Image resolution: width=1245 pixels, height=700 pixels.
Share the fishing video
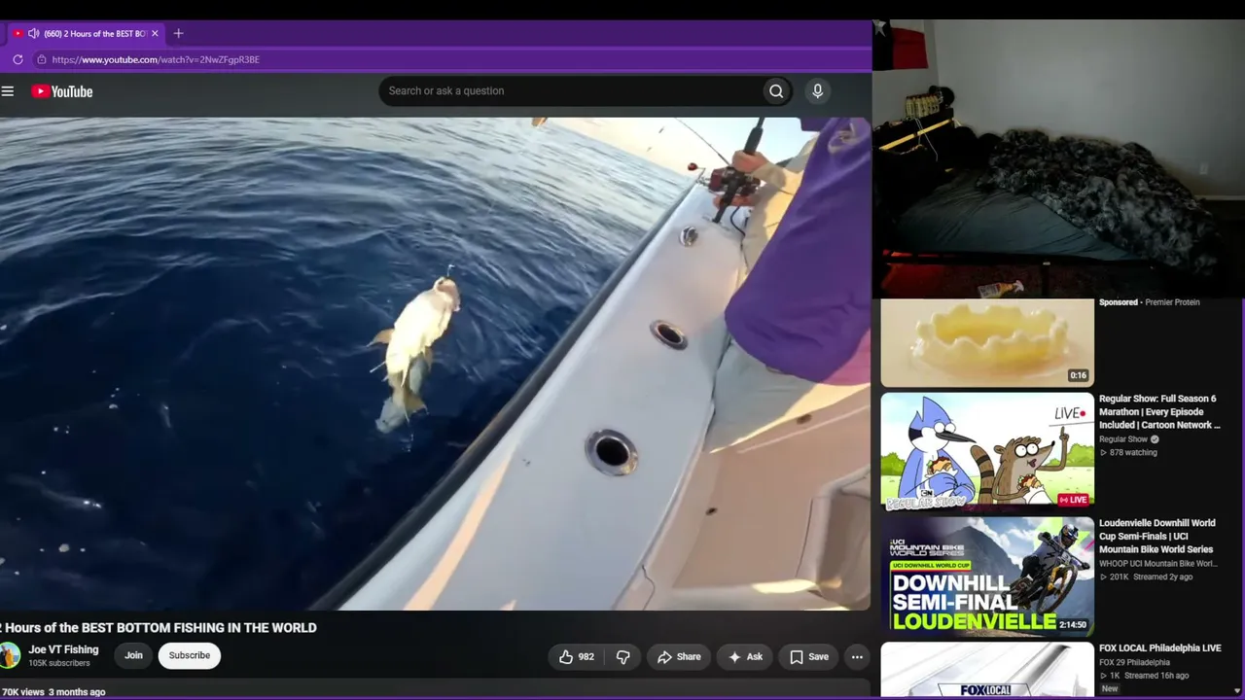click(x=679, y=657)
